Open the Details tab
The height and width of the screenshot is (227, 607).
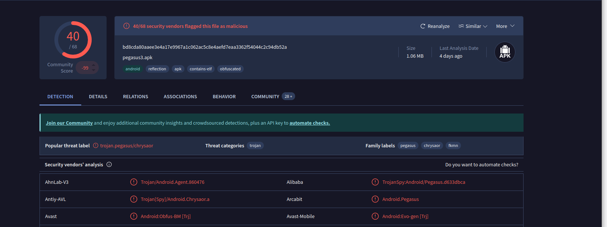coord(98,96)
